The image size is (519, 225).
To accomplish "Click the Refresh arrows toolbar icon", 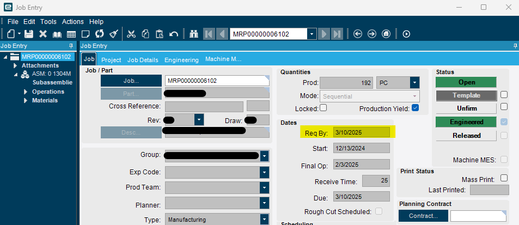I will pos(100,34).
